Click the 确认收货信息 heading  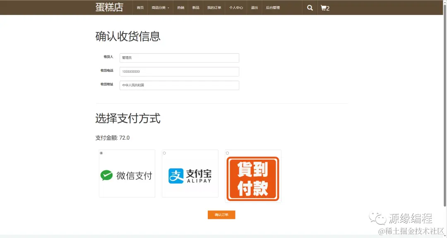128,36
